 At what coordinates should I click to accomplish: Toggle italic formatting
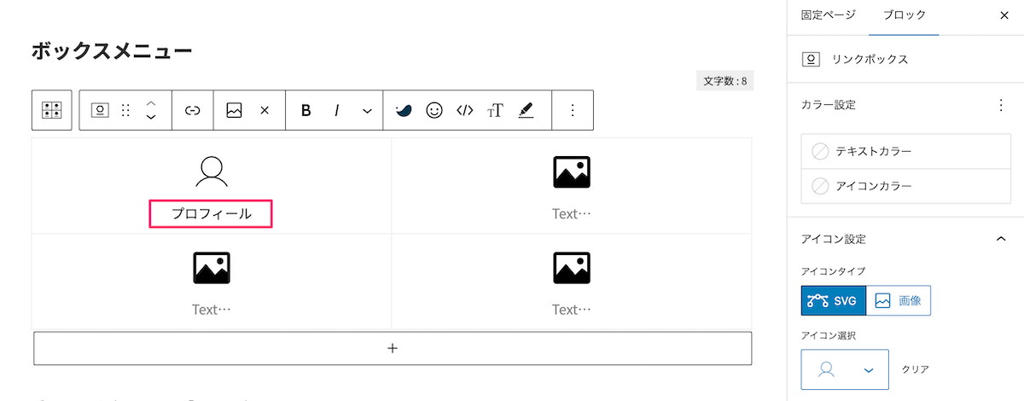[x=336, y=110]
